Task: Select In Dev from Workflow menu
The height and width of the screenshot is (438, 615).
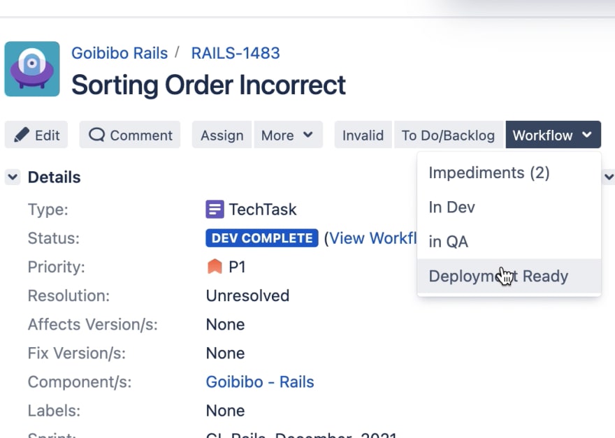Action: 509,207
